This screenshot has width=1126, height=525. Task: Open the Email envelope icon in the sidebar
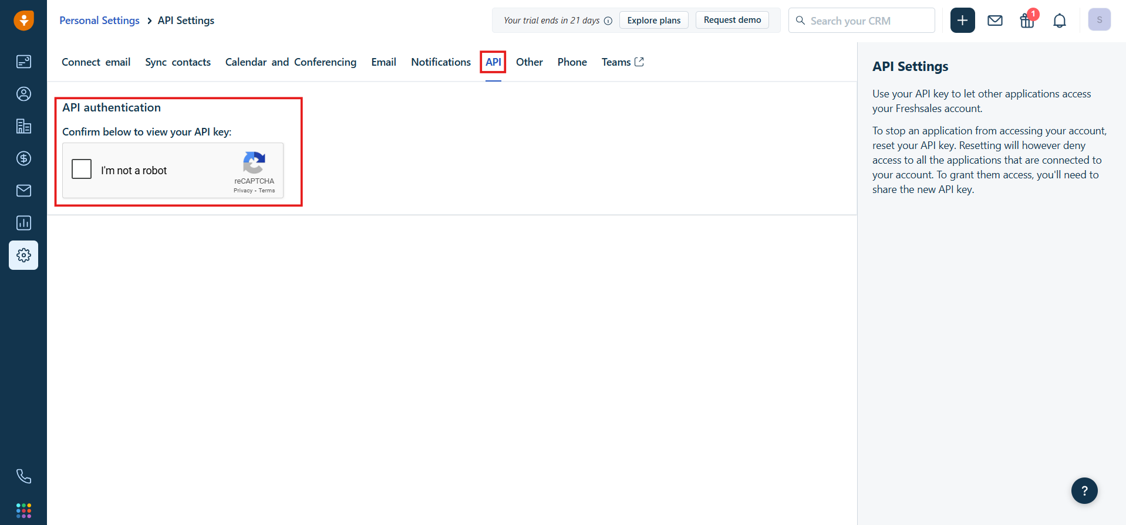tap(23, 191)
